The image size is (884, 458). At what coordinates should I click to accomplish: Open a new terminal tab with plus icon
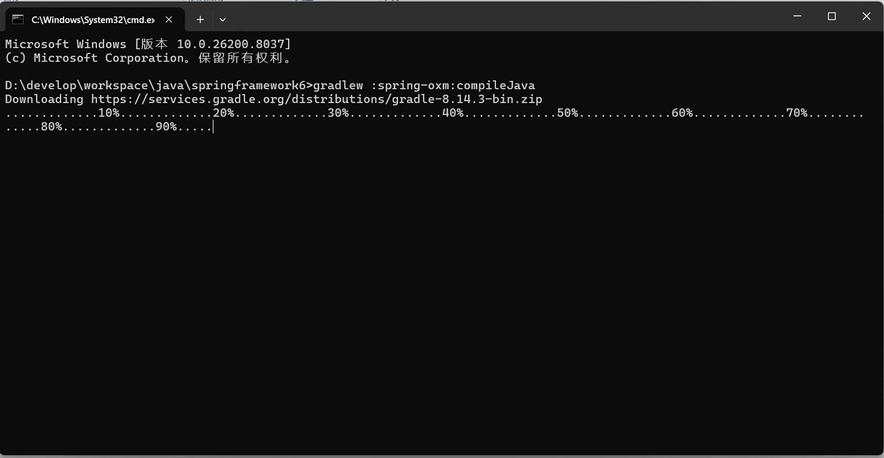click(200, 20)
